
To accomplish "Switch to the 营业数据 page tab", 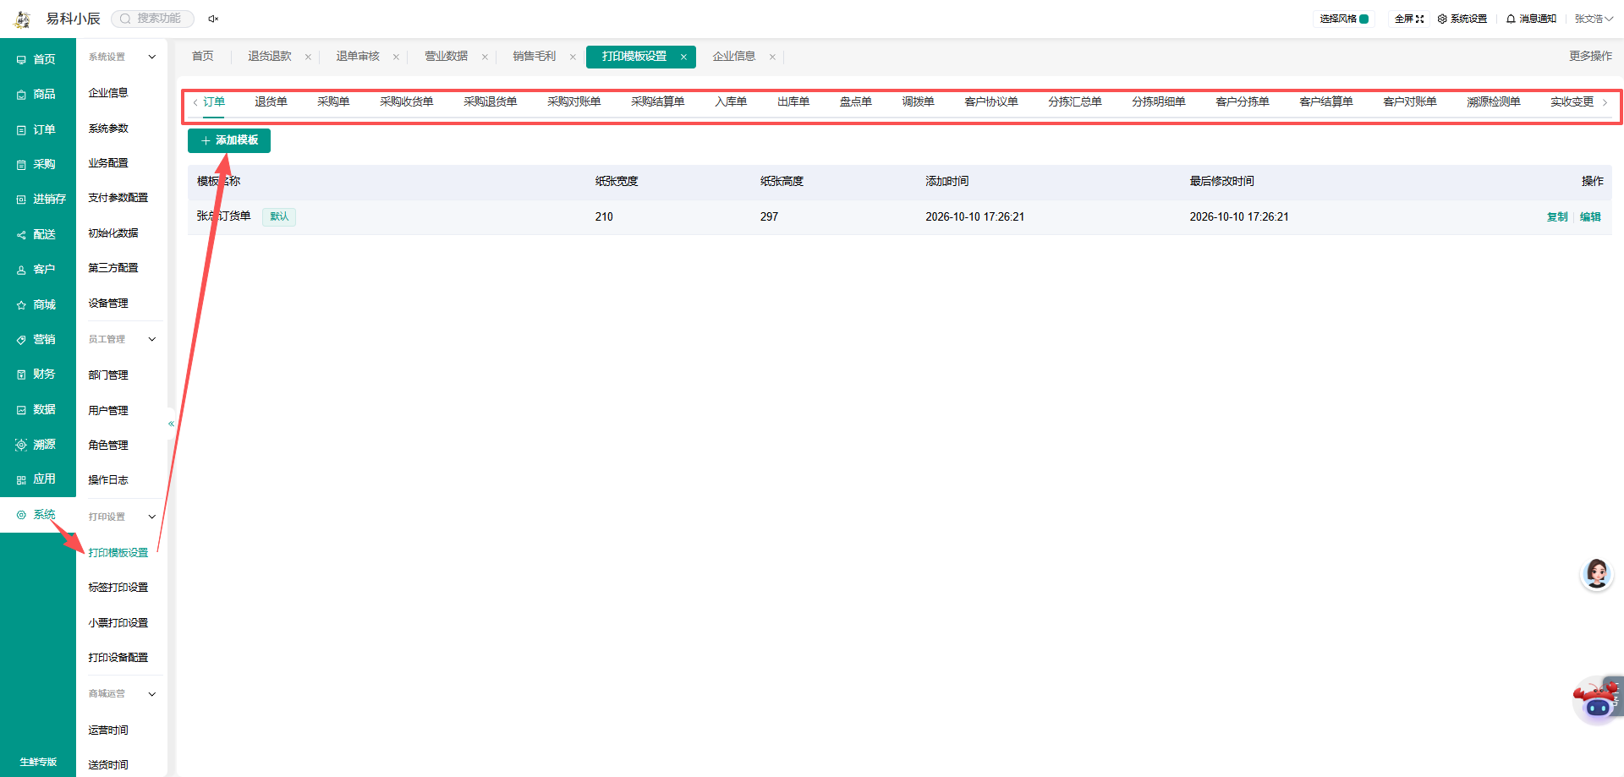I will [446, 57].
